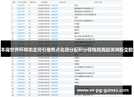Follow the MBAPPE link in row 5
This screenshot has width=134, height=97.
[x=55, y=18]
